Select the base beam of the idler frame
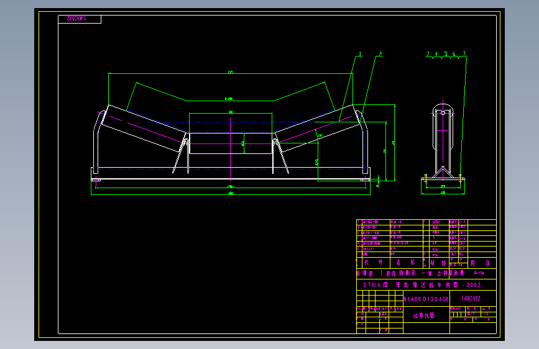Screen dimensions: 539x349 click(230, 173)
